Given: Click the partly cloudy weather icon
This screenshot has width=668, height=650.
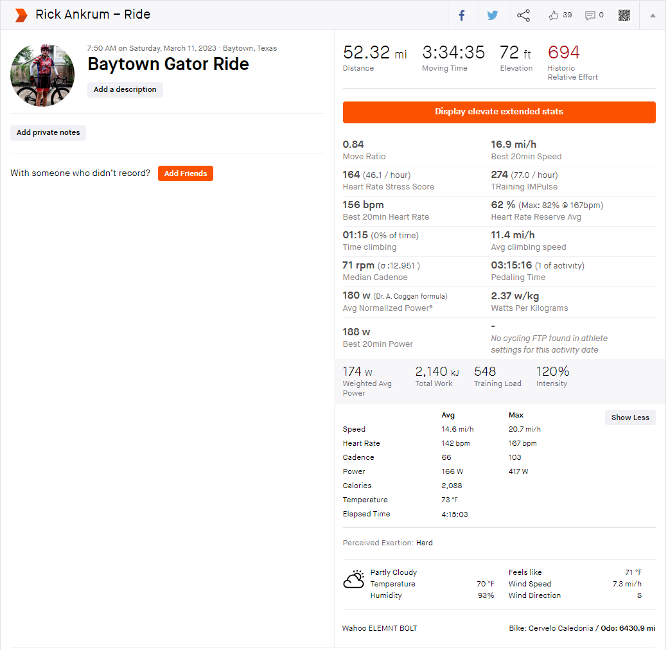Looking at the screenshot, I should coord(354,579).
